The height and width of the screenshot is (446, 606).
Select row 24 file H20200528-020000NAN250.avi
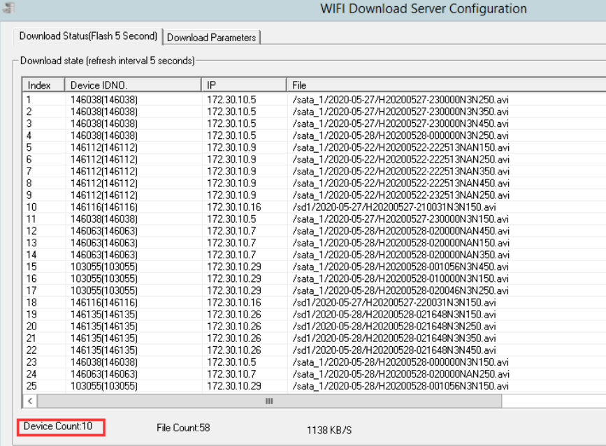point(401,374)
